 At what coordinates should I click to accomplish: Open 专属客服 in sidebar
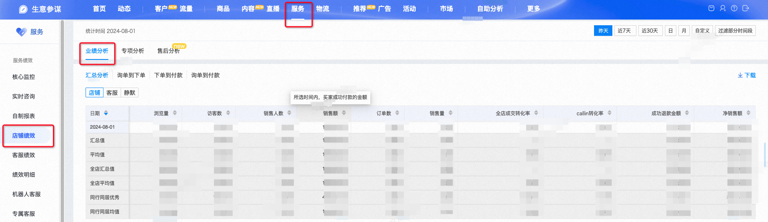pyautogui.click(x=24, y=214)
